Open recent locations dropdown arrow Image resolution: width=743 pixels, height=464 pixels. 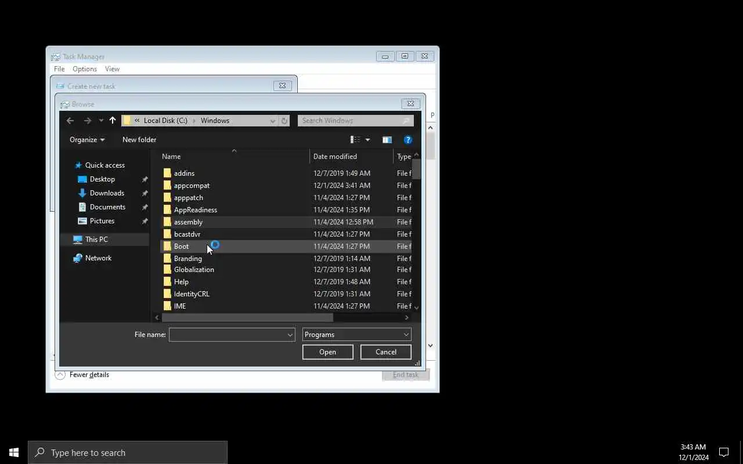point(101,121)
